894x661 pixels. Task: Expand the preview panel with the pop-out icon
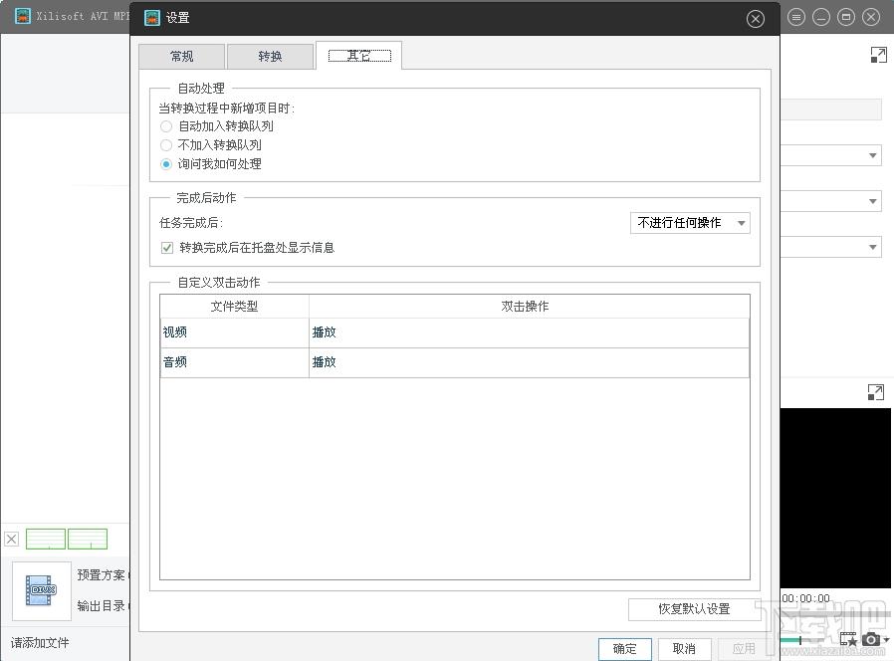[875, 393]
